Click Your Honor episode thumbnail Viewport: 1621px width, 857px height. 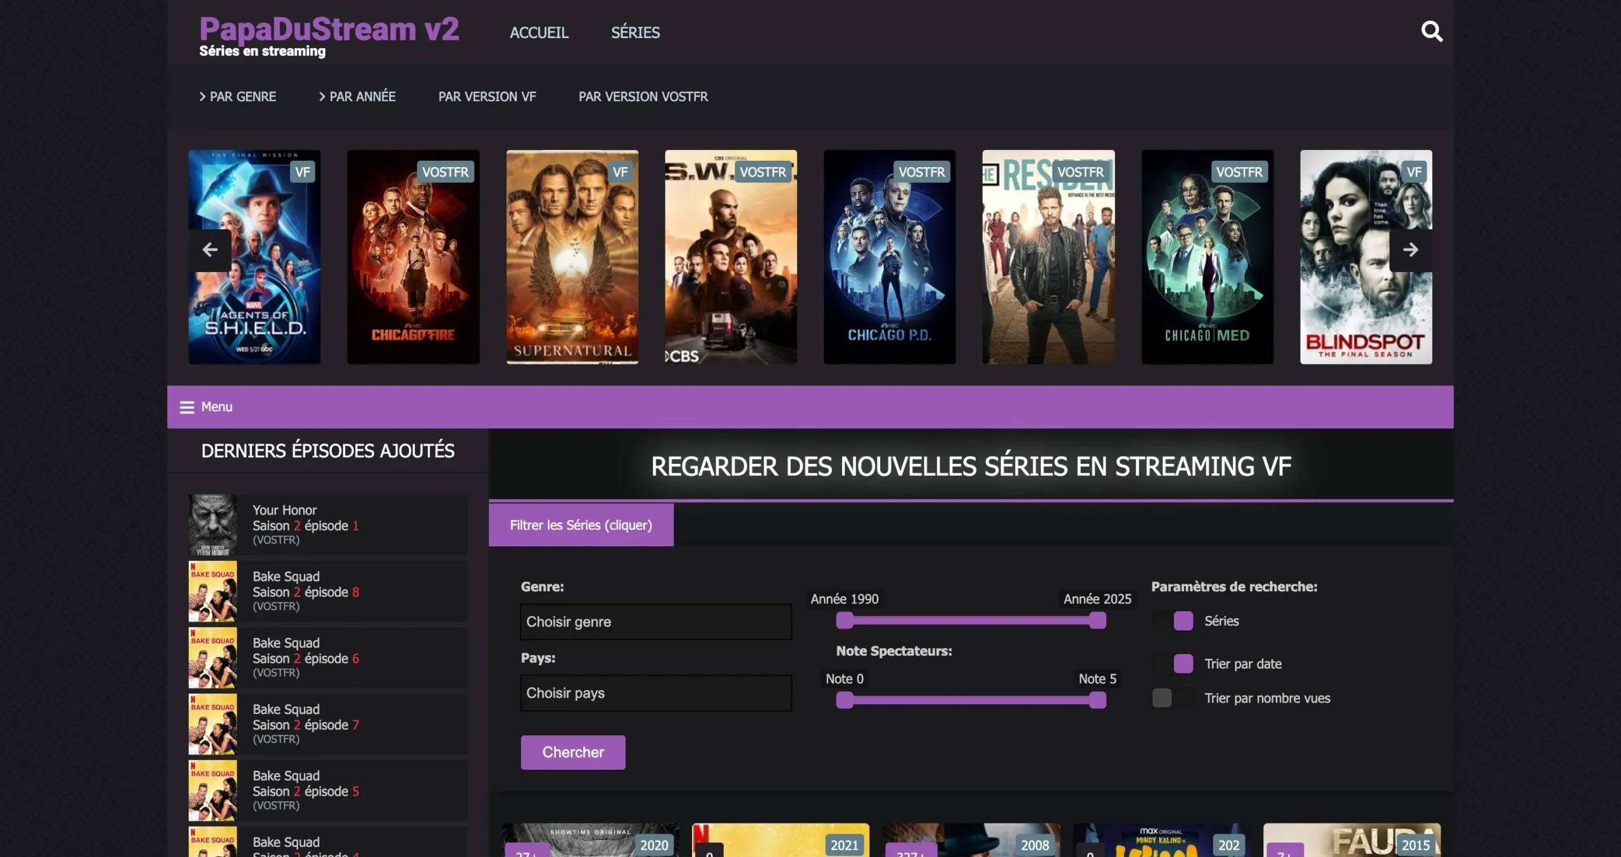point(213,525)
